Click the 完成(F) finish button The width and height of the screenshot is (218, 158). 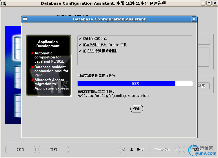[198, 149]
